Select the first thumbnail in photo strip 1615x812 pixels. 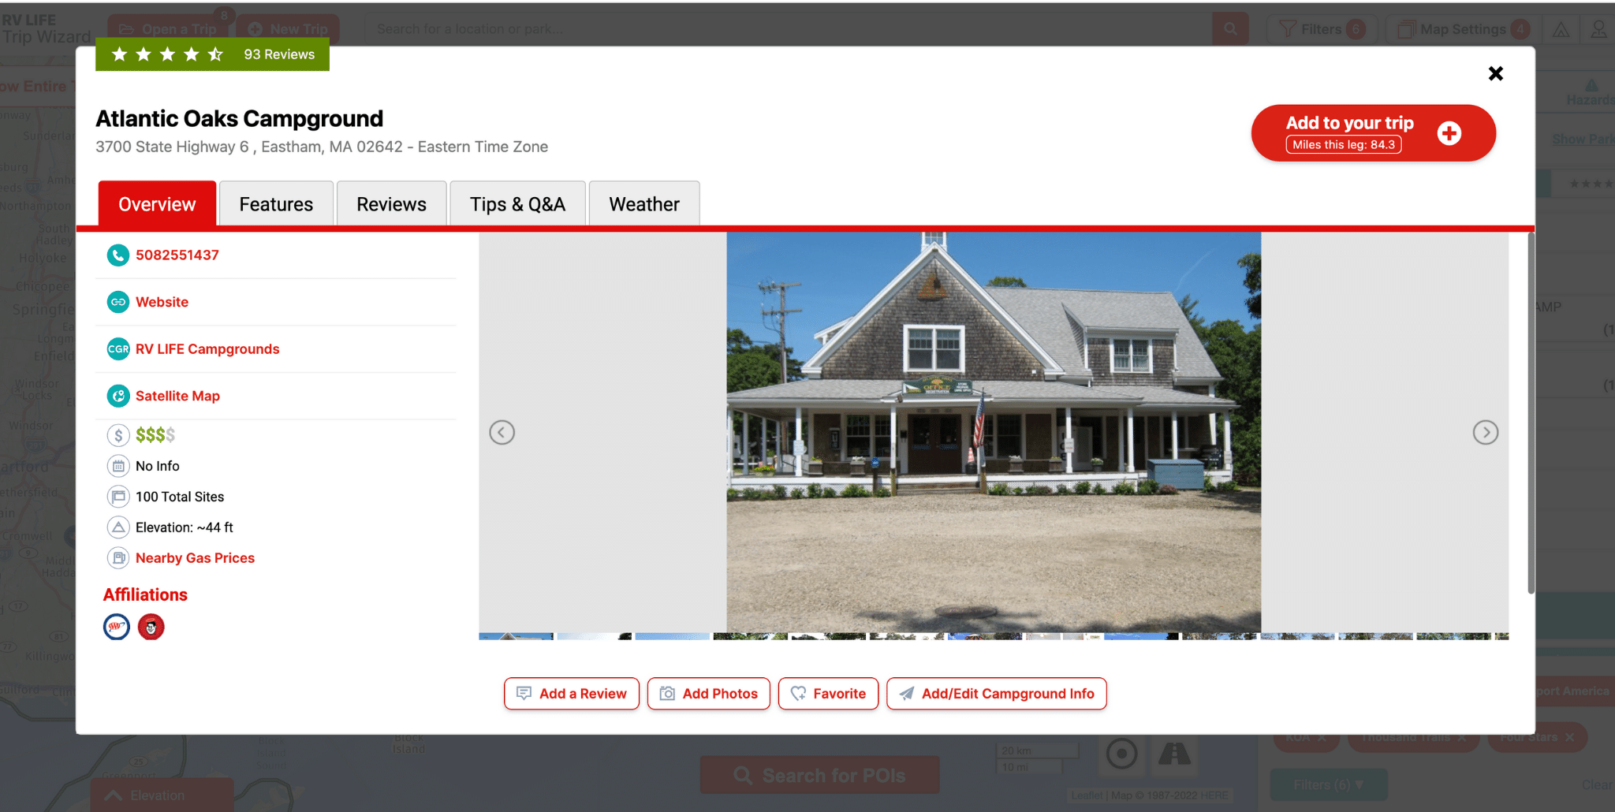tap(516, 635)
